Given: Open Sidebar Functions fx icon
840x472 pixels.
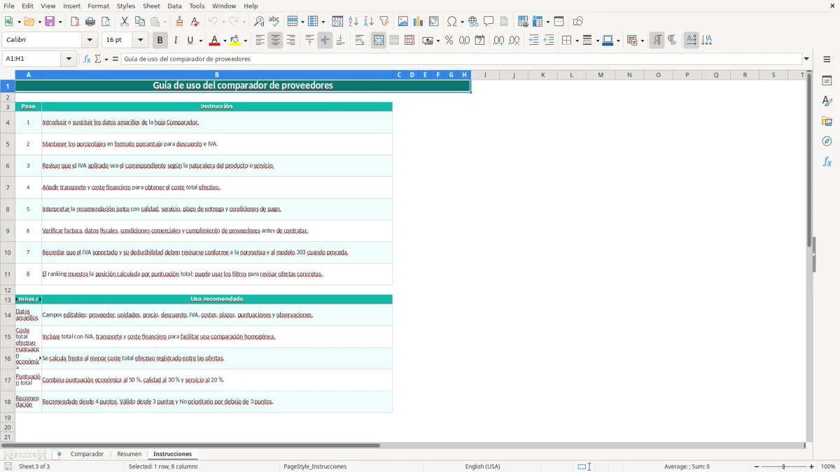Looking at the screenshot, I should click(827, 162).
